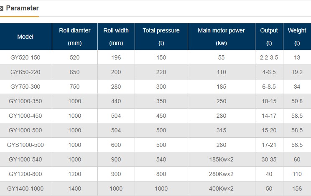Click the Main motor power (kw) header
Screen dimensions: 311x196
[x=222, y=37]
